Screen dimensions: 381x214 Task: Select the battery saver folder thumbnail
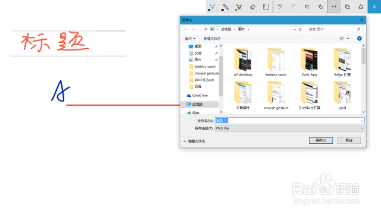(276, 62)
